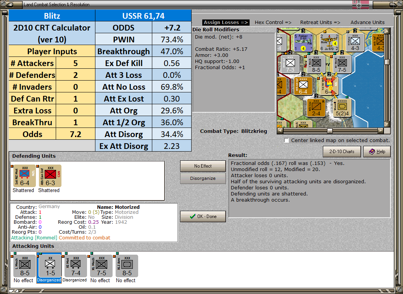Click the 5(2)4 HQ counter on map
The image size is (403, 294).
pos(342,108)
